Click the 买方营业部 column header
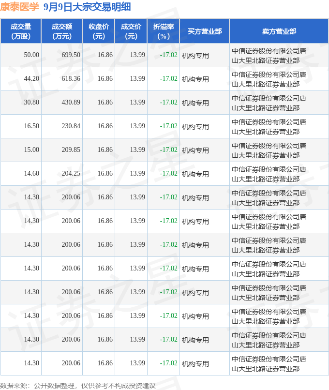 (204, 31)
